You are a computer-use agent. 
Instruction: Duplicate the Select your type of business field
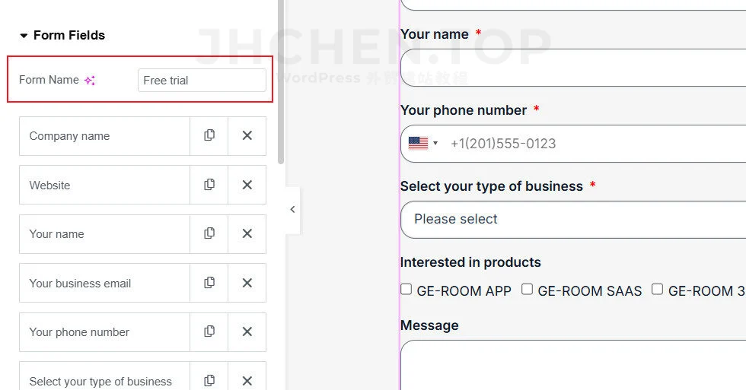click(x=209, y=381)
